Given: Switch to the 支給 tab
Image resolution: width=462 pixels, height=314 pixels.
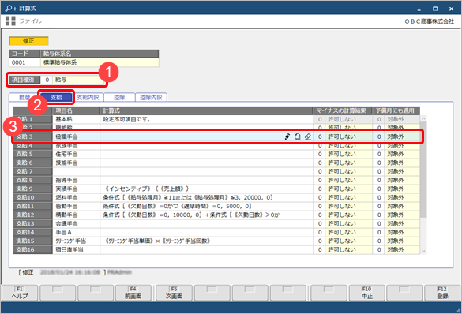Looking at the screenshot, I should click(x=56, y=97).
